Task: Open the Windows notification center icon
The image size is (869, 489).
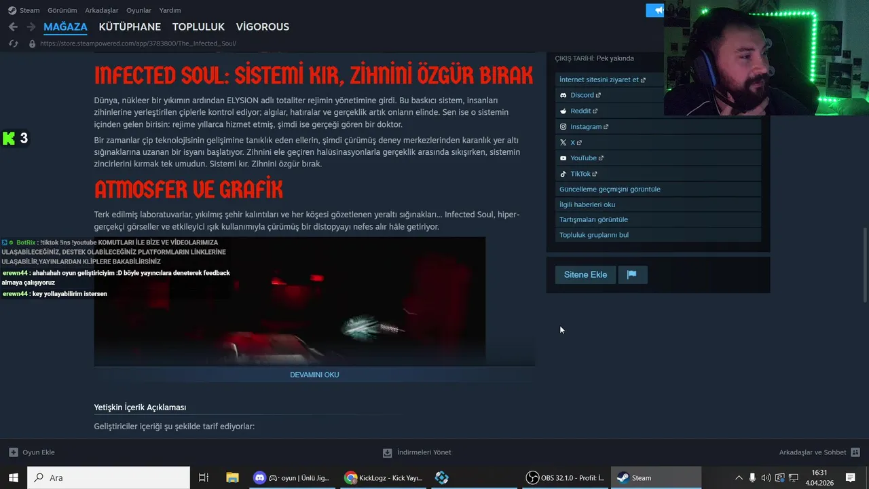Action: [850, 477]
